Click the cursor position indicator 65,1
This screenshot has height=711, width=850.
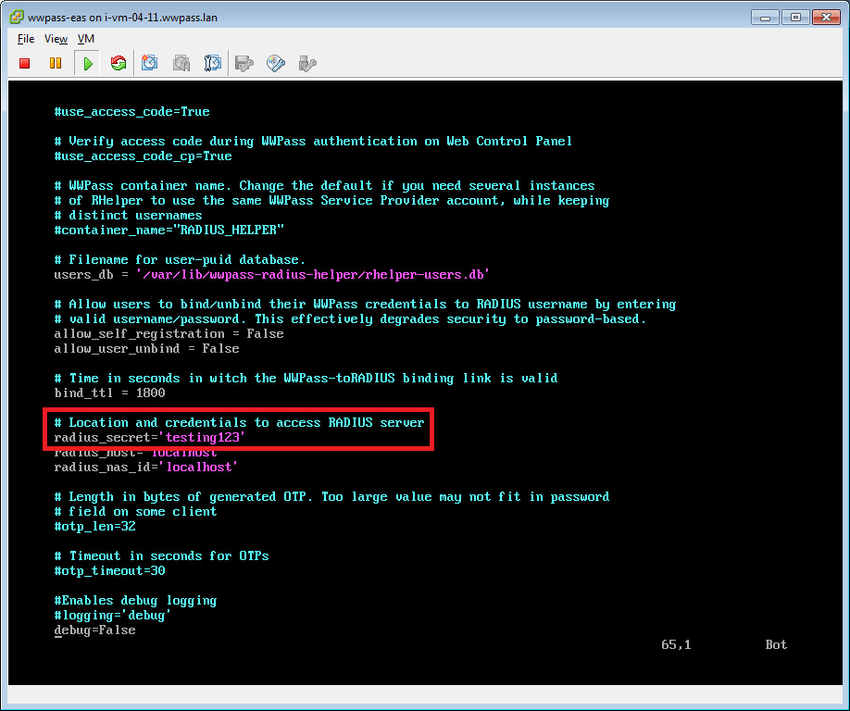(675, 644)
